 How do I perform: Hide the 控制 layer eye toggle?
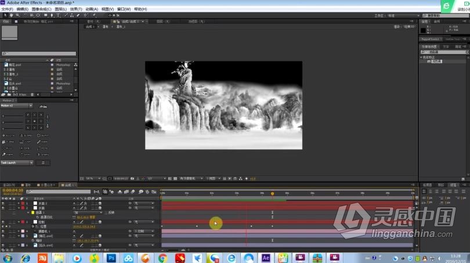point(3,222)
